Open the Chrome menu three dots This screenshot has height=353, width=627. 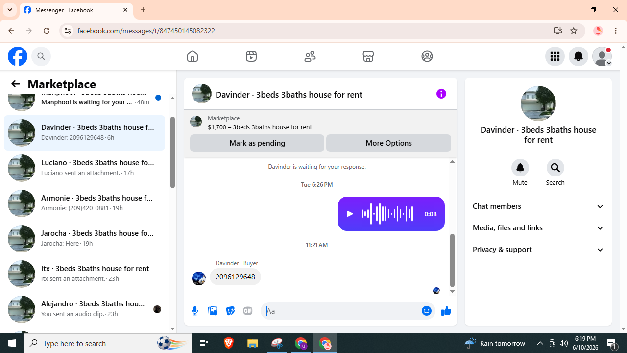616,31
